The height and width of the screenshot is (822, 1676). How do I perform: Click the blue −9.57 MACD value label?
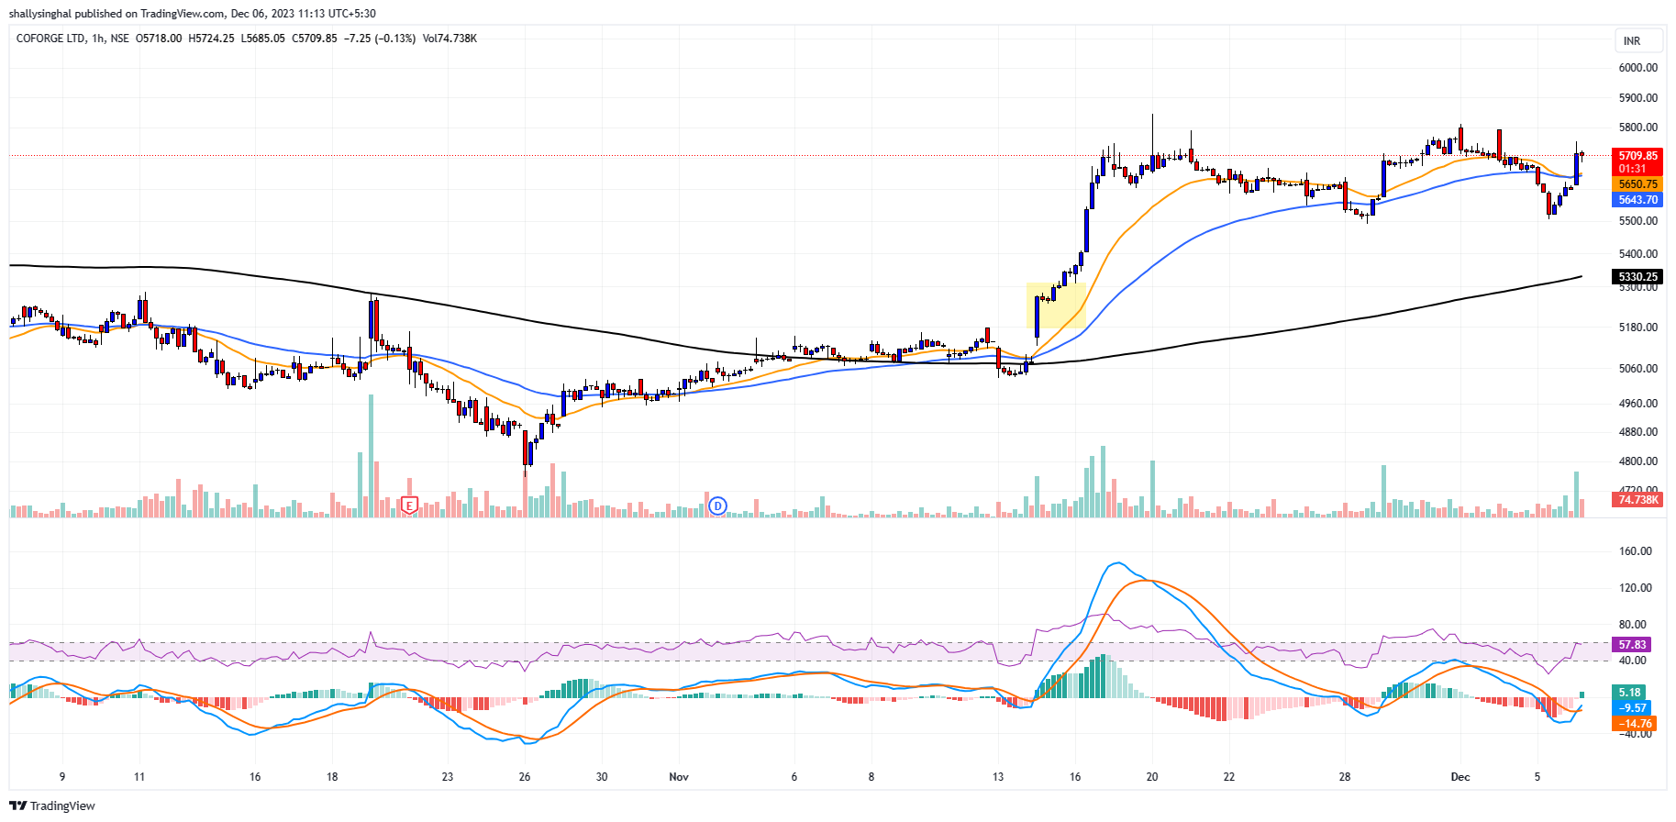click(x=1632, y=708)
